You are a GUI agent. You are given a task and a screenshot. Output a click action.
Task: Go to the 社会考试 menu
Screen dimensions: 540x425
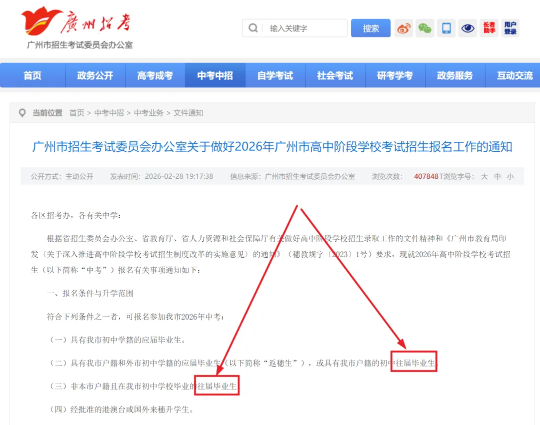click(x=335, y=75)
